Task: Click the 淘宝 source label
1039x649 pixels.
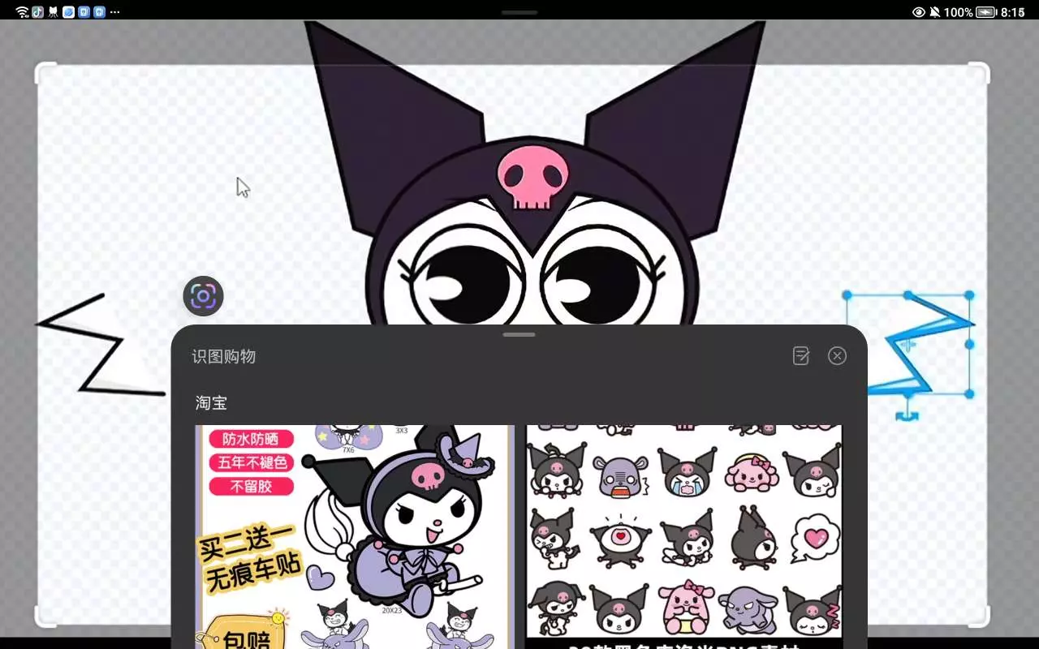Action: coord(211,403)
